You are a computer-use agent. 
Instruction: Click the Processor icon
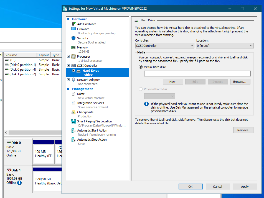[x=73, y=56]
